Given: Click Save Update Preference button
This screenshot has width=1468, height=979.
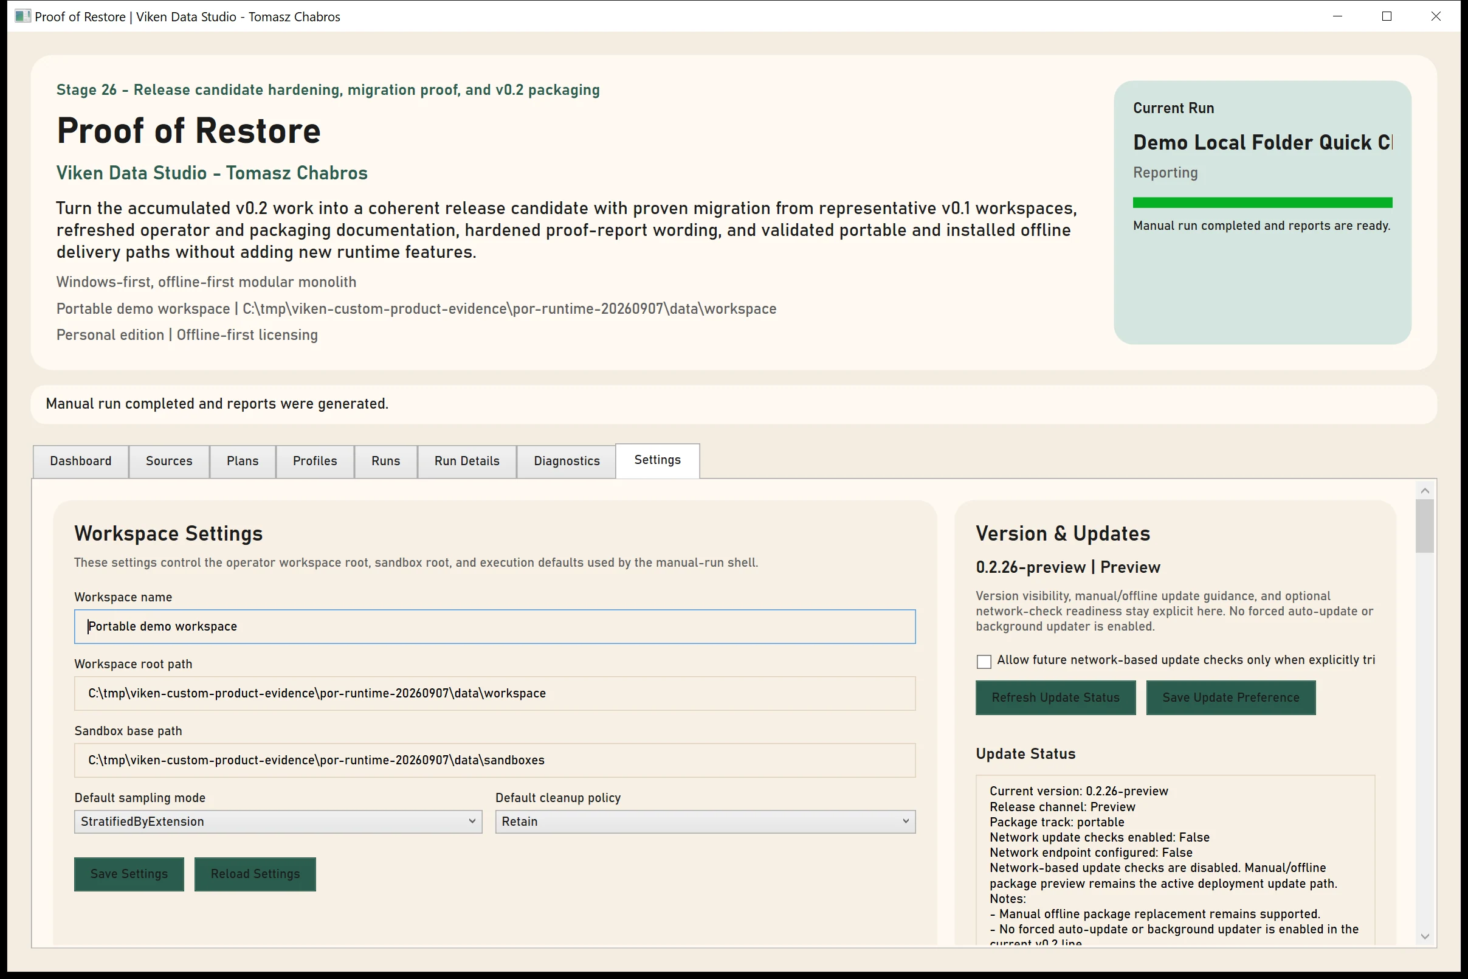Looking at the screenshot, I should point(1231,697).
